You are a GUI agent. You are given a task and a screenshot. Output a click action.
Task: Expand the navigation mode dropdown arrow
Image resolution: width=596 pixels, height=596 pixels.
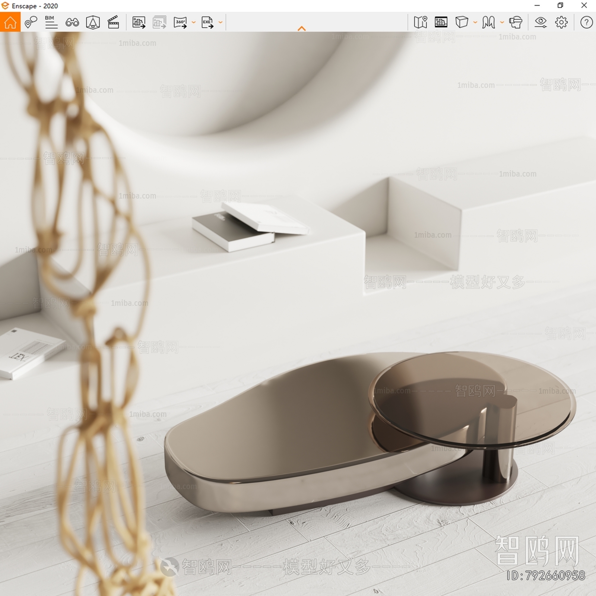pyautogui.click(x=502, y=22)
